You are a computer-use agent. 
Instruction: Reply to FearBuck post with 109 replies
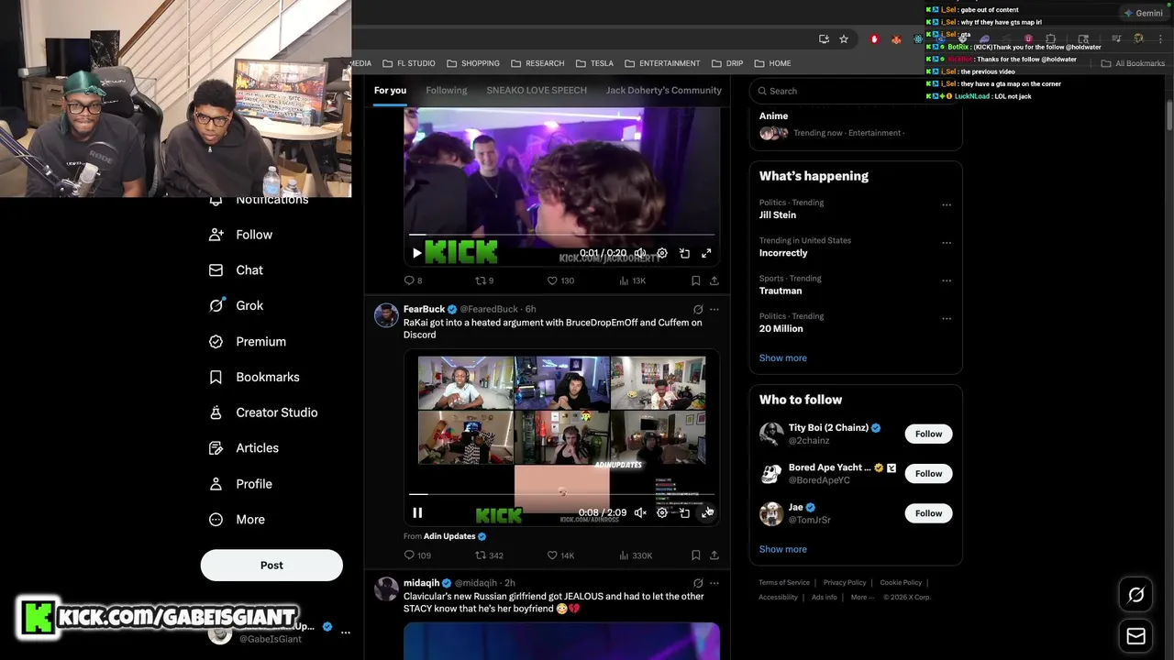pyautogui.click(x=417, y=555)
